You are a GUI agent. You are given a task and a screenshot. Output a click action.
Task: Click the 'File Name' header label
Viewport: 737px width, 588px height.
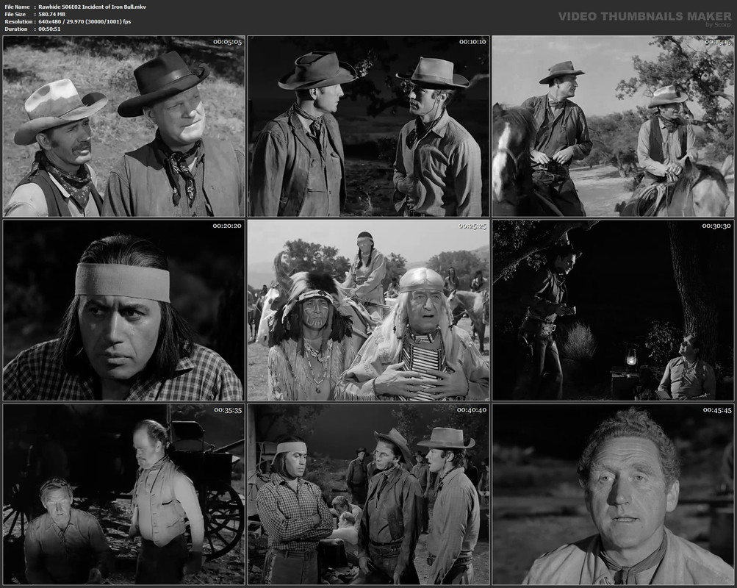(x=18, y=7)
